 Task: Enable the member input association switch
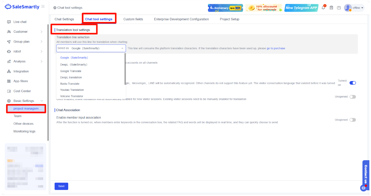(x=353, y=120)
